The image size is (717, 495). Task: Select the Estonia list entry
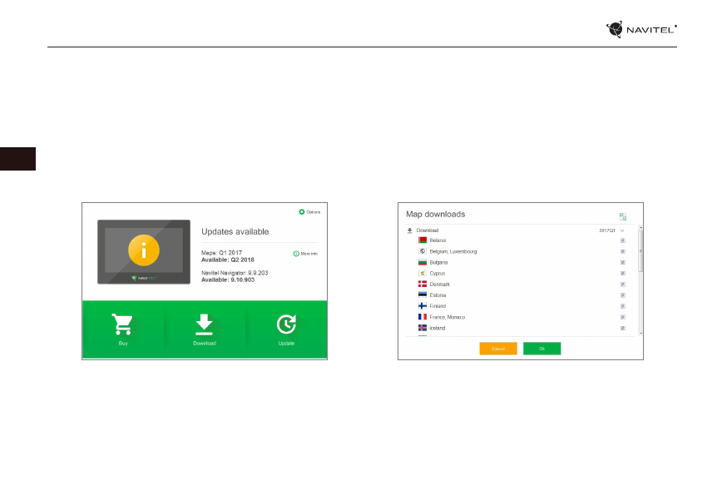(438, 295)
